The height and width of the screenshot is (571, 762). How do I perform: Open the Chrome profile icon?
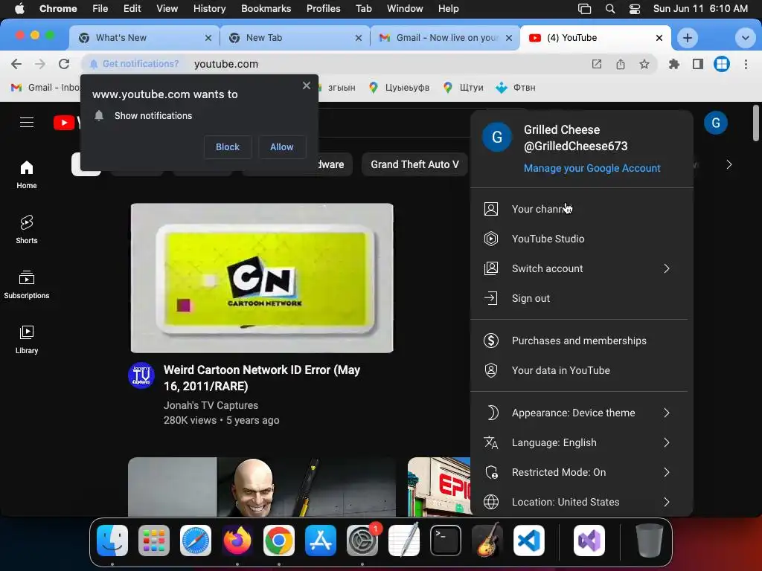point(722,64)
